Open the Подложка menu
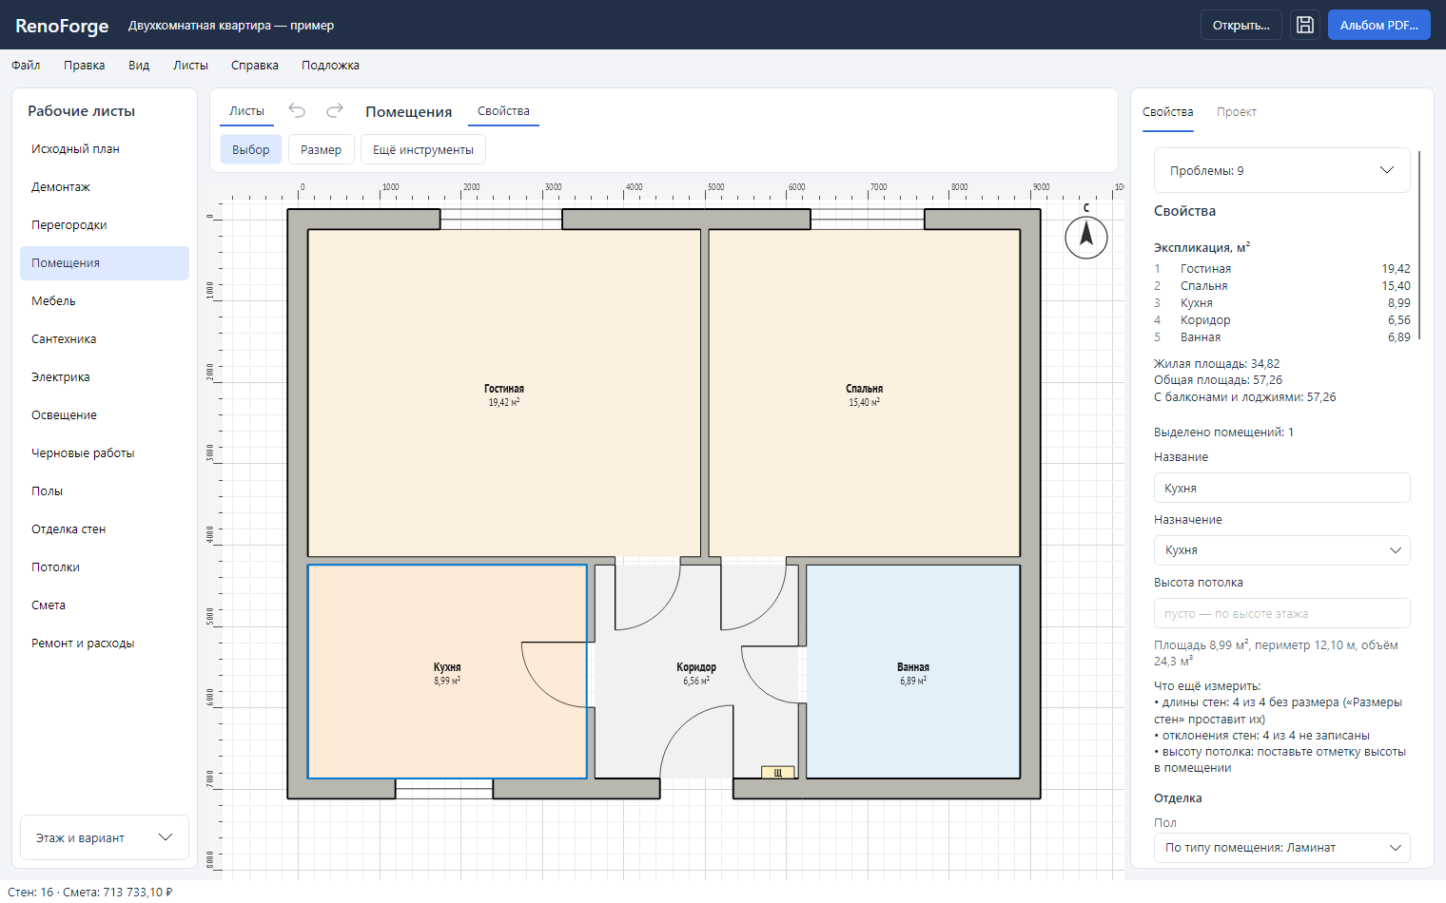 point(330,66)
